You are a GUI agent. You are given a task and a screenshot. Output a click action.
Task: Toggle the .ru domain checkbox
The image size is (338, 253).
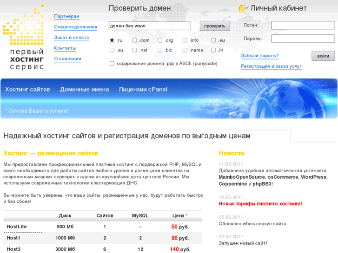112,40
